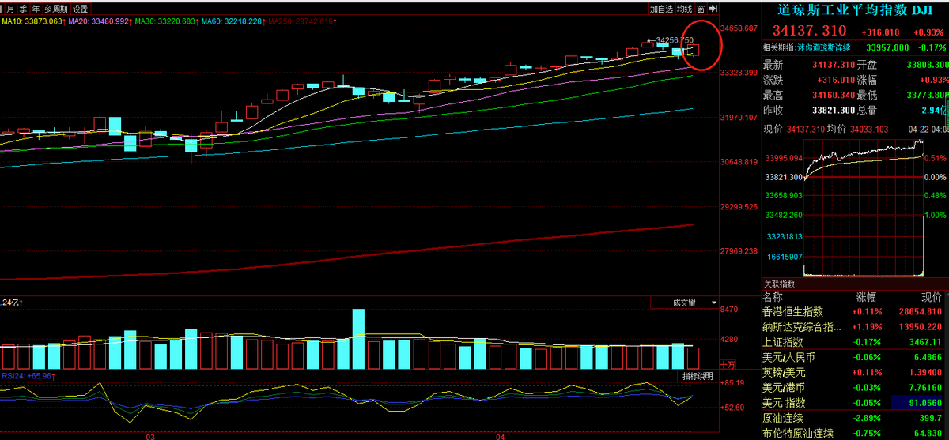Image resolution: width=949 pixels, height=440 pixels.
Task: Open the 设置 settings menu
Action: coord(80,9)
